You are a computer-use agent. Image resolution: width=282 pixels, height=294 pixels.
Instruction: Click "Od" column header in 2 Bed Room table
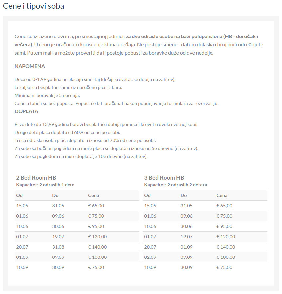pos(19,195)
